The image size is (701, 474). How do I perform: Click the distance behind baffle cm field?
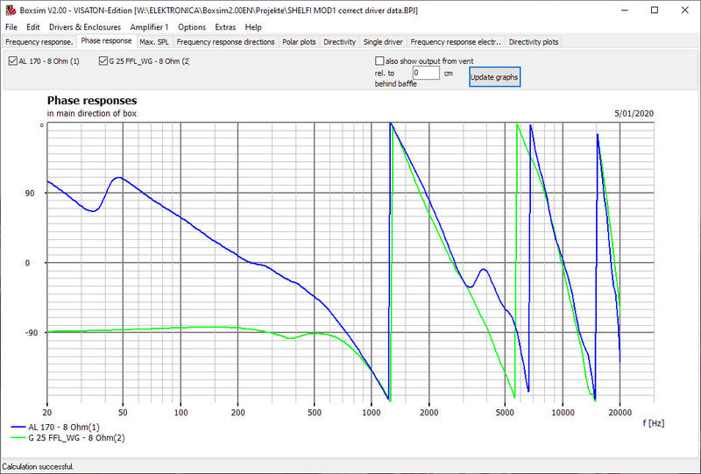[426, 74]
